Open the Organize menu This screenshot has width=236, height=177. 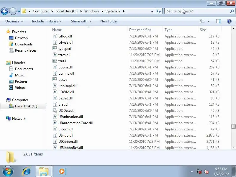click(x=14, y=21)
